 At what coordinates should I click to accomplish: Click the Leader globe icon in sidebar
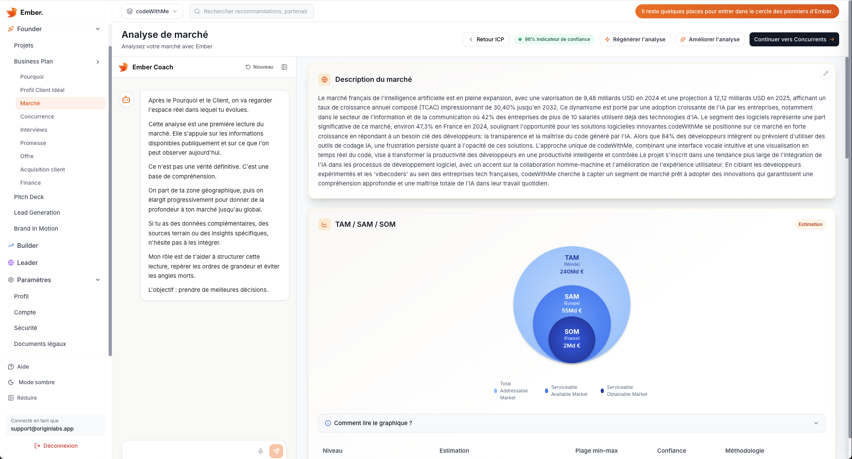coord(11,263)
